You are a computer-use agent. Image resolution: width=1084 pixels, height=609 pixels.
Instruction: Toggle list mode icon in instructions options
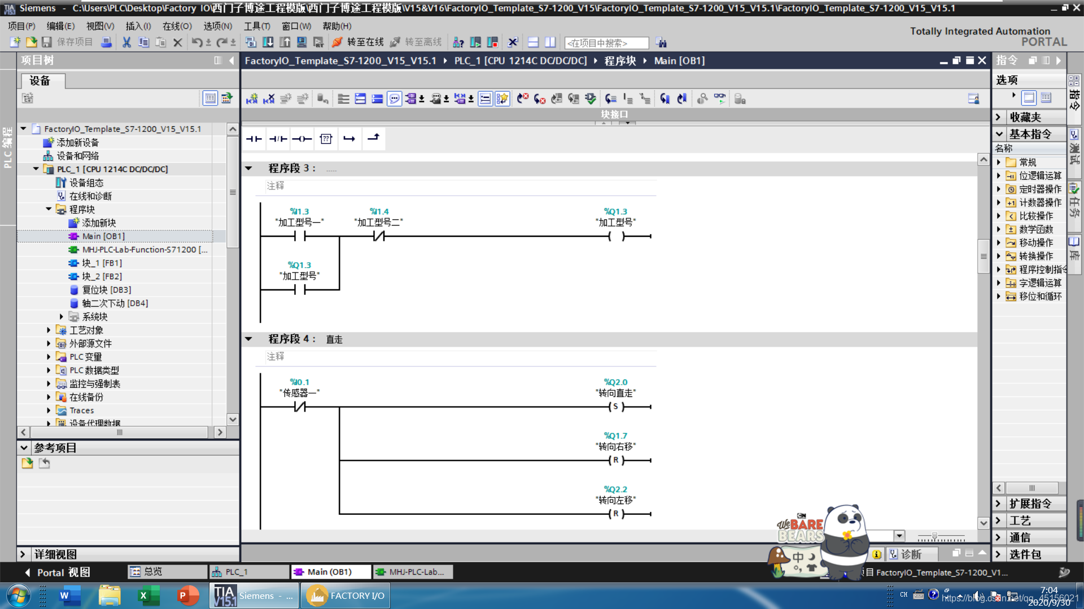coord(1046,98)
